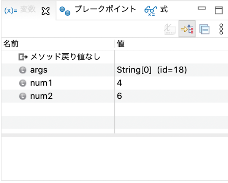228x183 pixels.
Task: Click the Collapse All icon
Action: [x=204, y=29]
